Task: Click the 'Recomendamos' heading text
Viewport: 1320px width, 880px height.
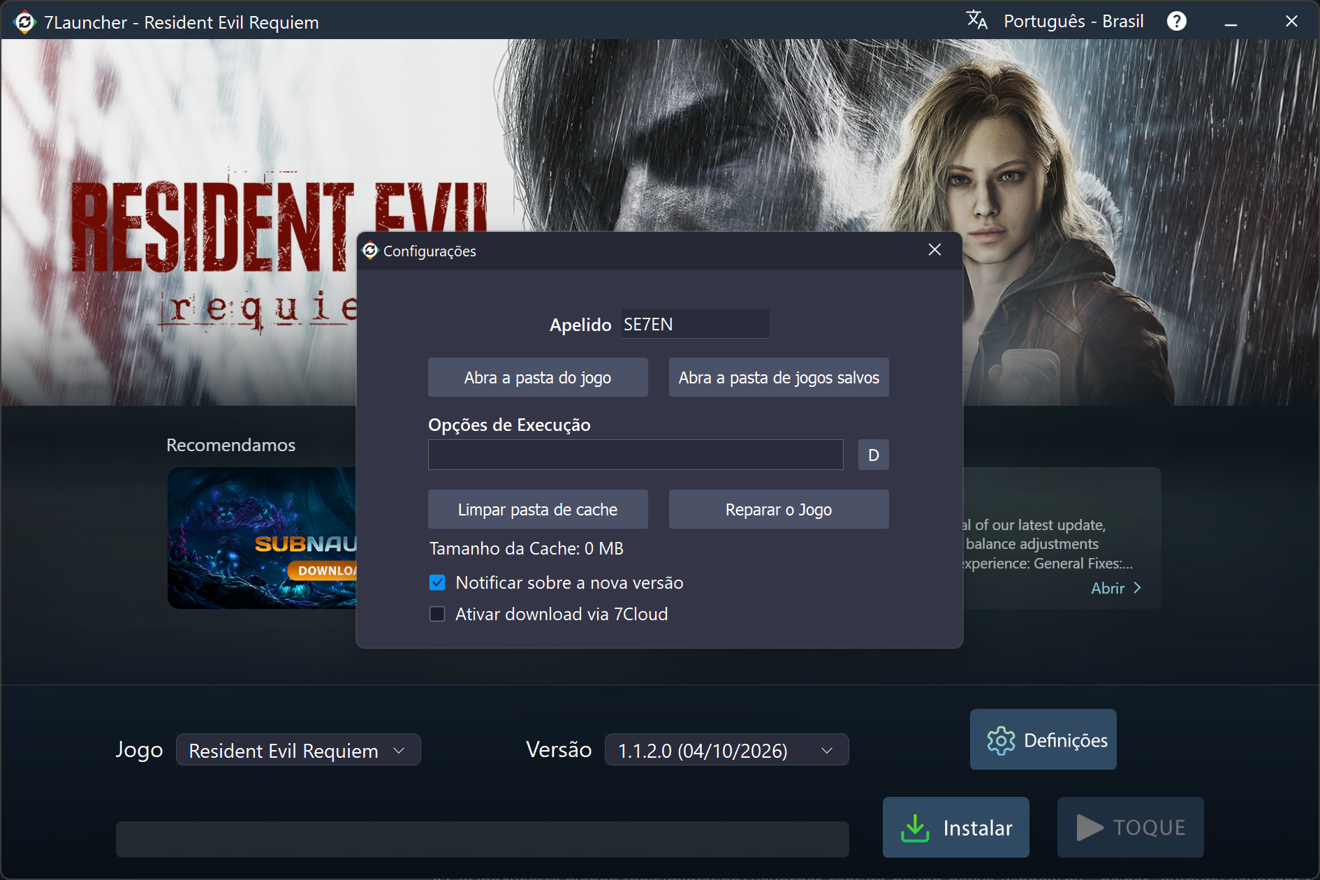Action: tap(231, 445)
